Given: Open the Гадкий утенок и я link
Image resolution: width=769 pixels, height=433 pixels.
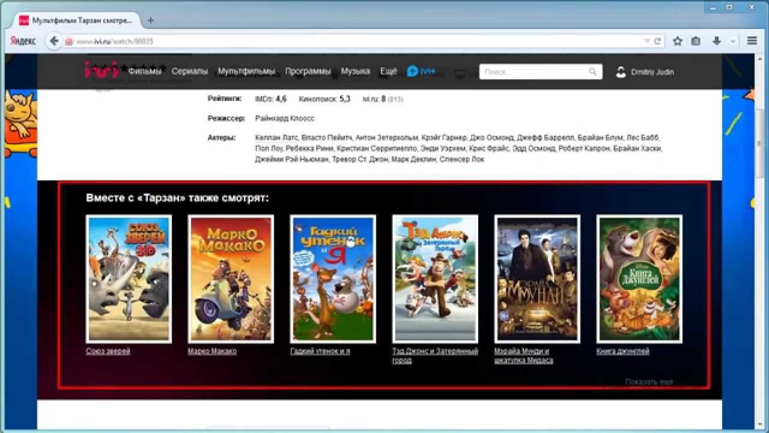Looking at the screenshot, I should (320, 351).
